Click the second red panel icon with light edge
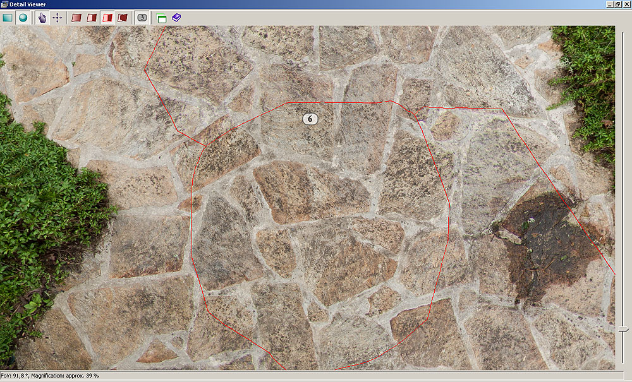This screenshot has height=382, width=632. tap(92, 18)
